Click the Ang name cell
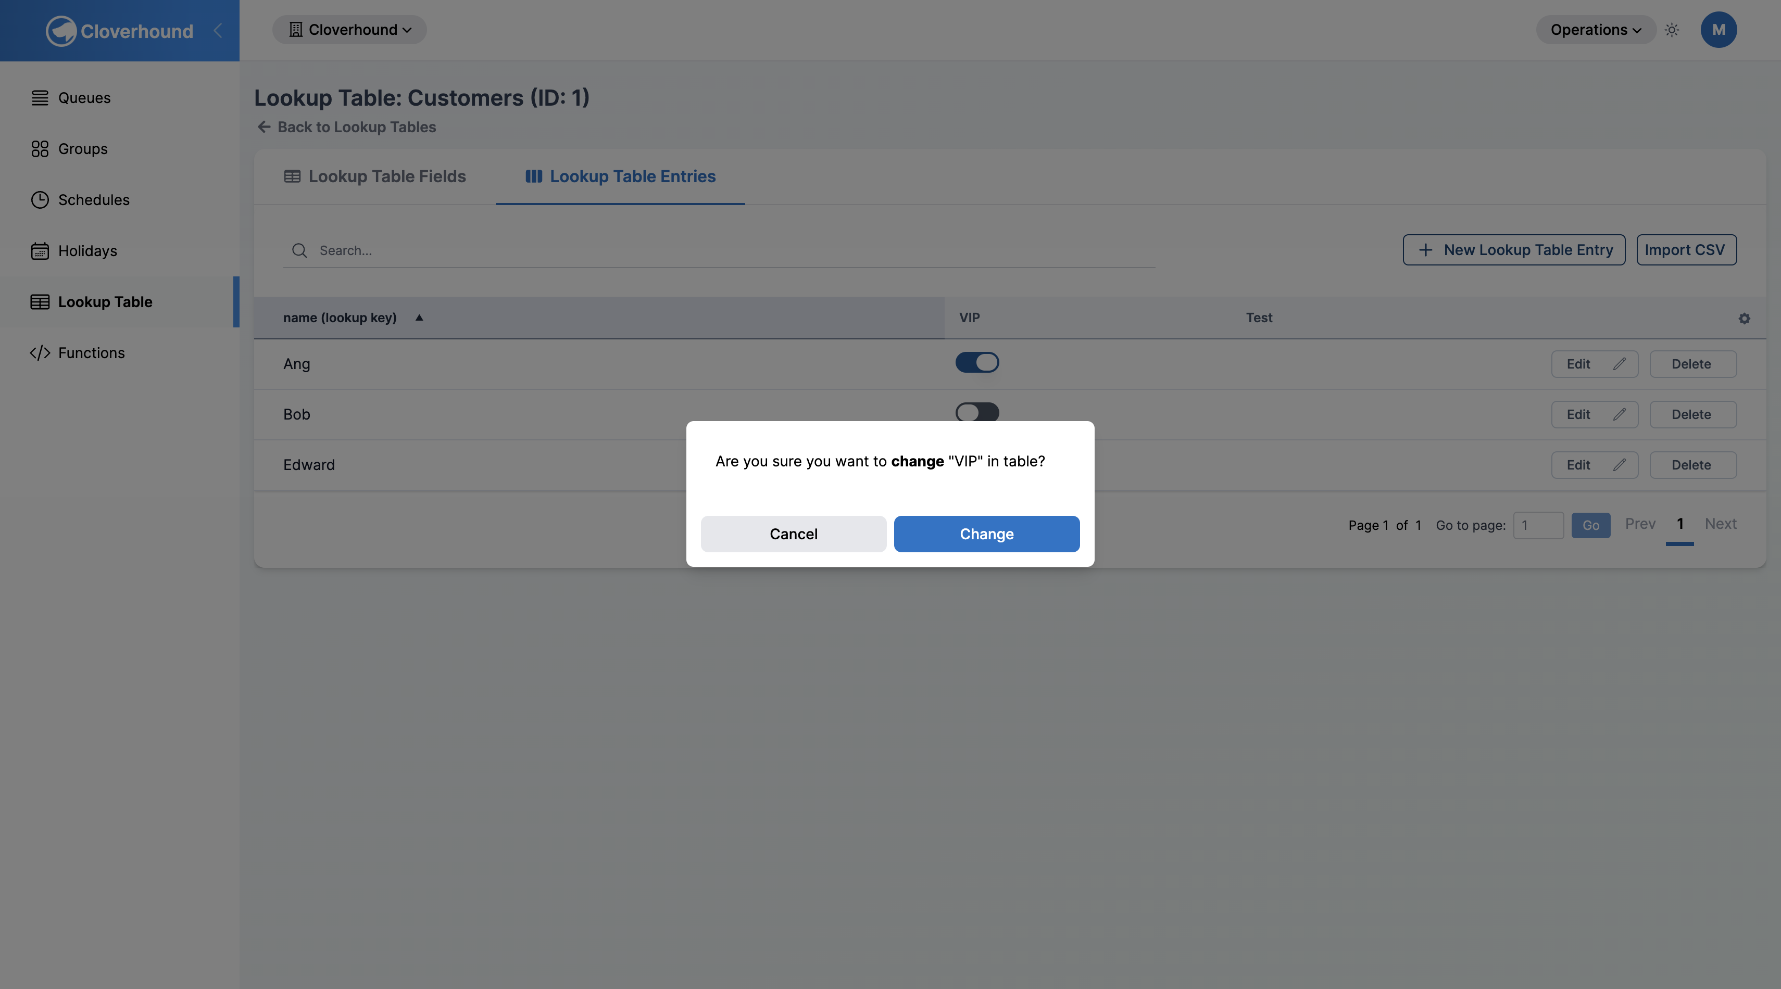 coord(297,364)
